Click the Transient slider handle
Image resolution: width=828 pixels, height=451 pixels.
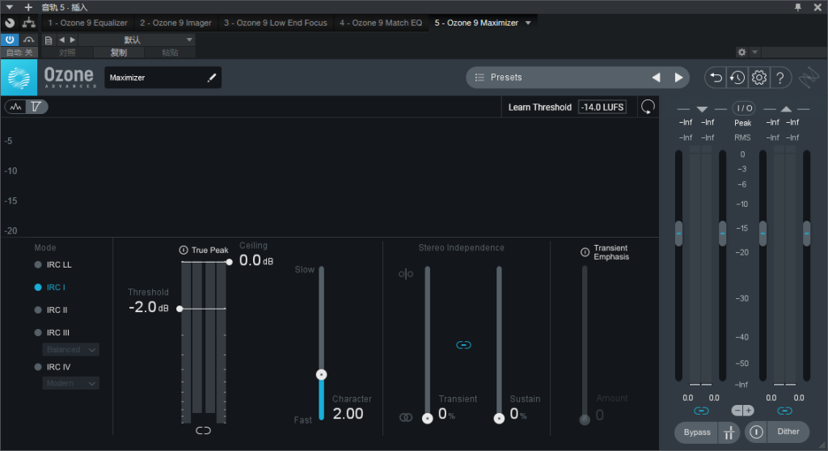(x=427, y=418)
